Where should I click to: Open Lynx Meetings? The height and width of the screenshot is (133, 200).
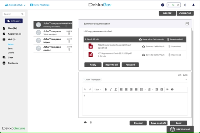pos(40,5)
